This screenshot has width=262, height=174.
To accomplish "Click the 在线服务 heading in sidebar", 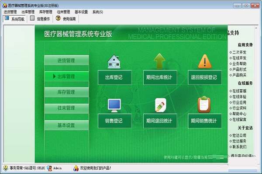I will tap(245, 83).
